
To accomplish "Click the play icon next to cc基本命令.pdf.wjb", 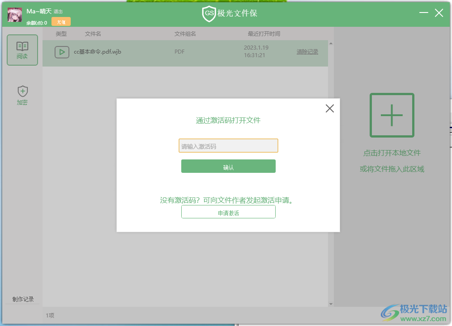I will click(62, 52).
